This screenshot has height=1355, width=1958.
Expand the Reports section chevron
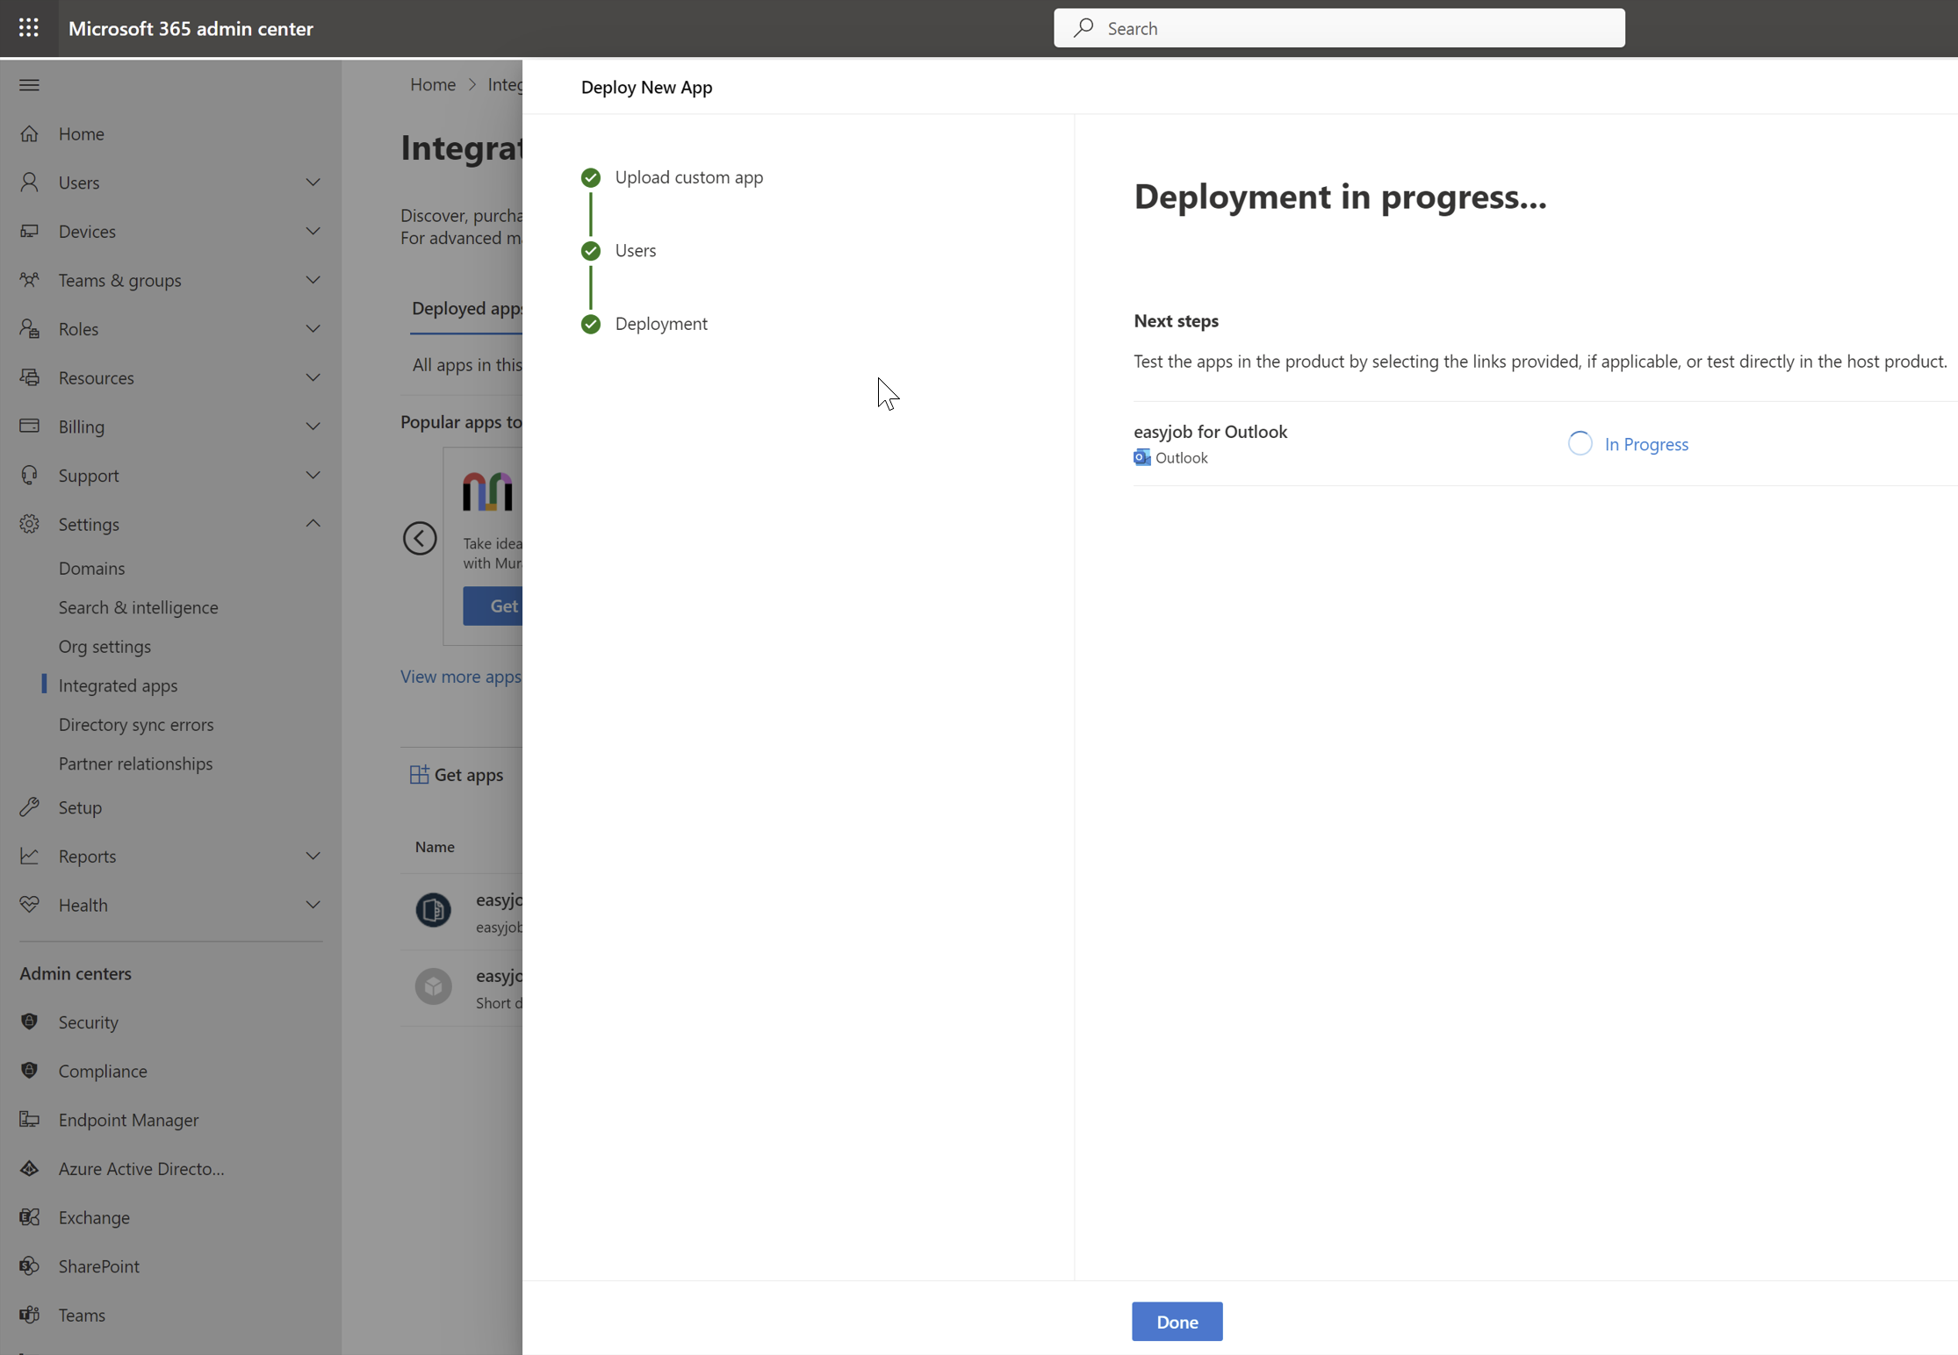click(313, 856)
